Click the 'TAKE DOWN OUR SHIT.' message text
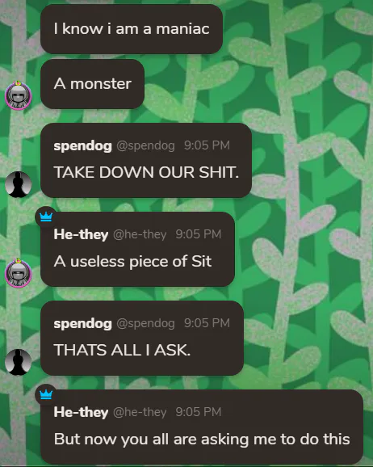This screenshot has height=467, width=373. 146,172
